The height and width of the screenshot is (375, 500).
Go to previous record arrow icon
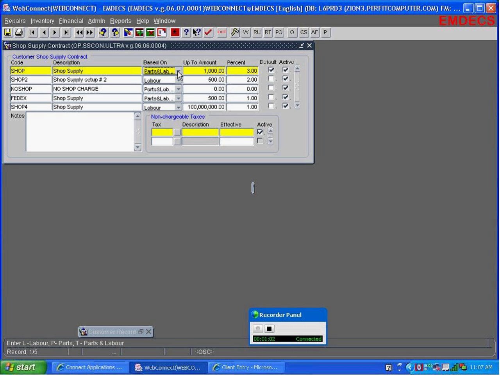point(44,32)
